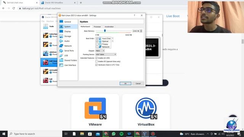Click Bandicam record icon in taskbar
Image resolution: width=244 pixels, height=137 pixels.
153,134
